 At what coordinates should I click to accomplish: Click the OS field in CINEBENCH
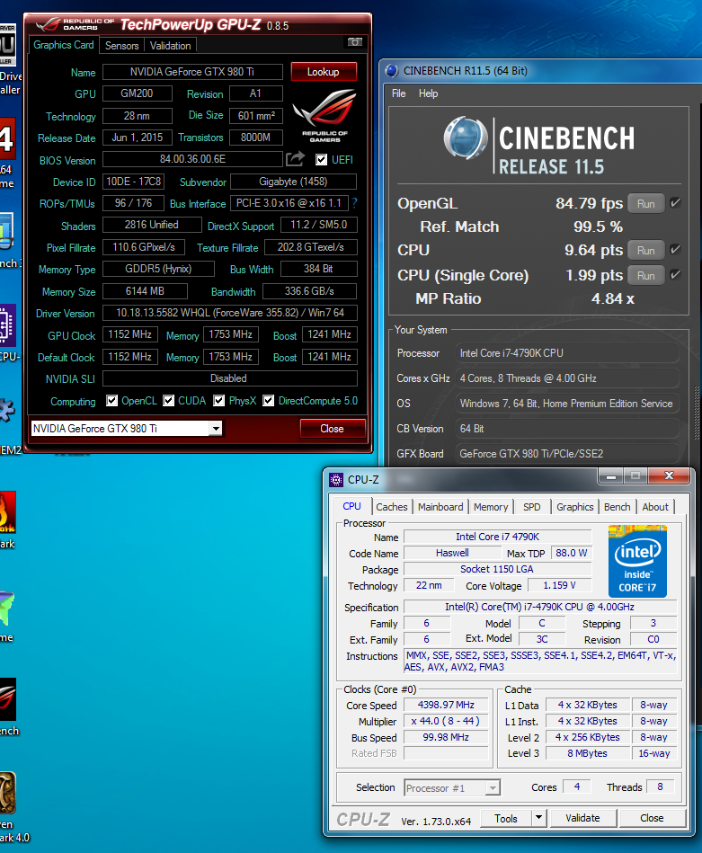click(x=567, y=404)
